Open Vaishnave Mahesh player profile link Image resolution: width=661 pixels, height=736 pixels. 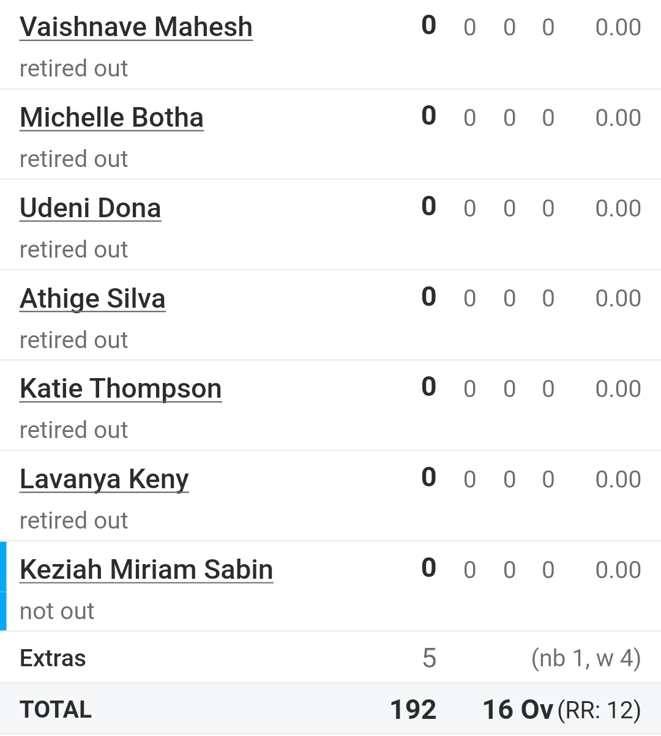pos(136,28)
